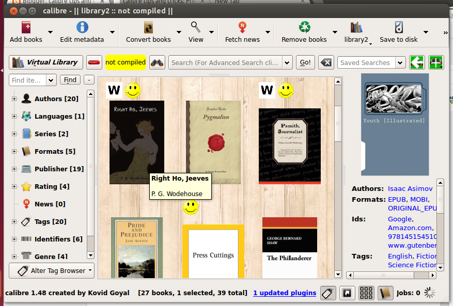This screenshot has height=306, width=453.
Task: Expand the Formats [5] category
Action: [14, 151]
